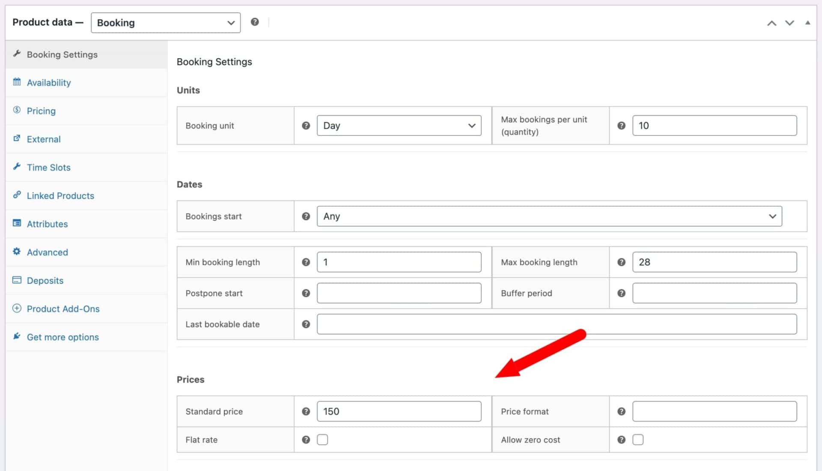Click the Min booking length field
The width and height of the screenshot is (822, 471).
click(x=399, y=262)
